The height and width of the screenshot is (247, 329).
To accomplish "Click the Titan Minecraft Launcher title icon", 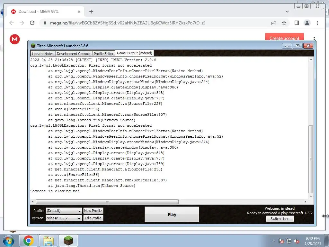I will pos(33,46).
